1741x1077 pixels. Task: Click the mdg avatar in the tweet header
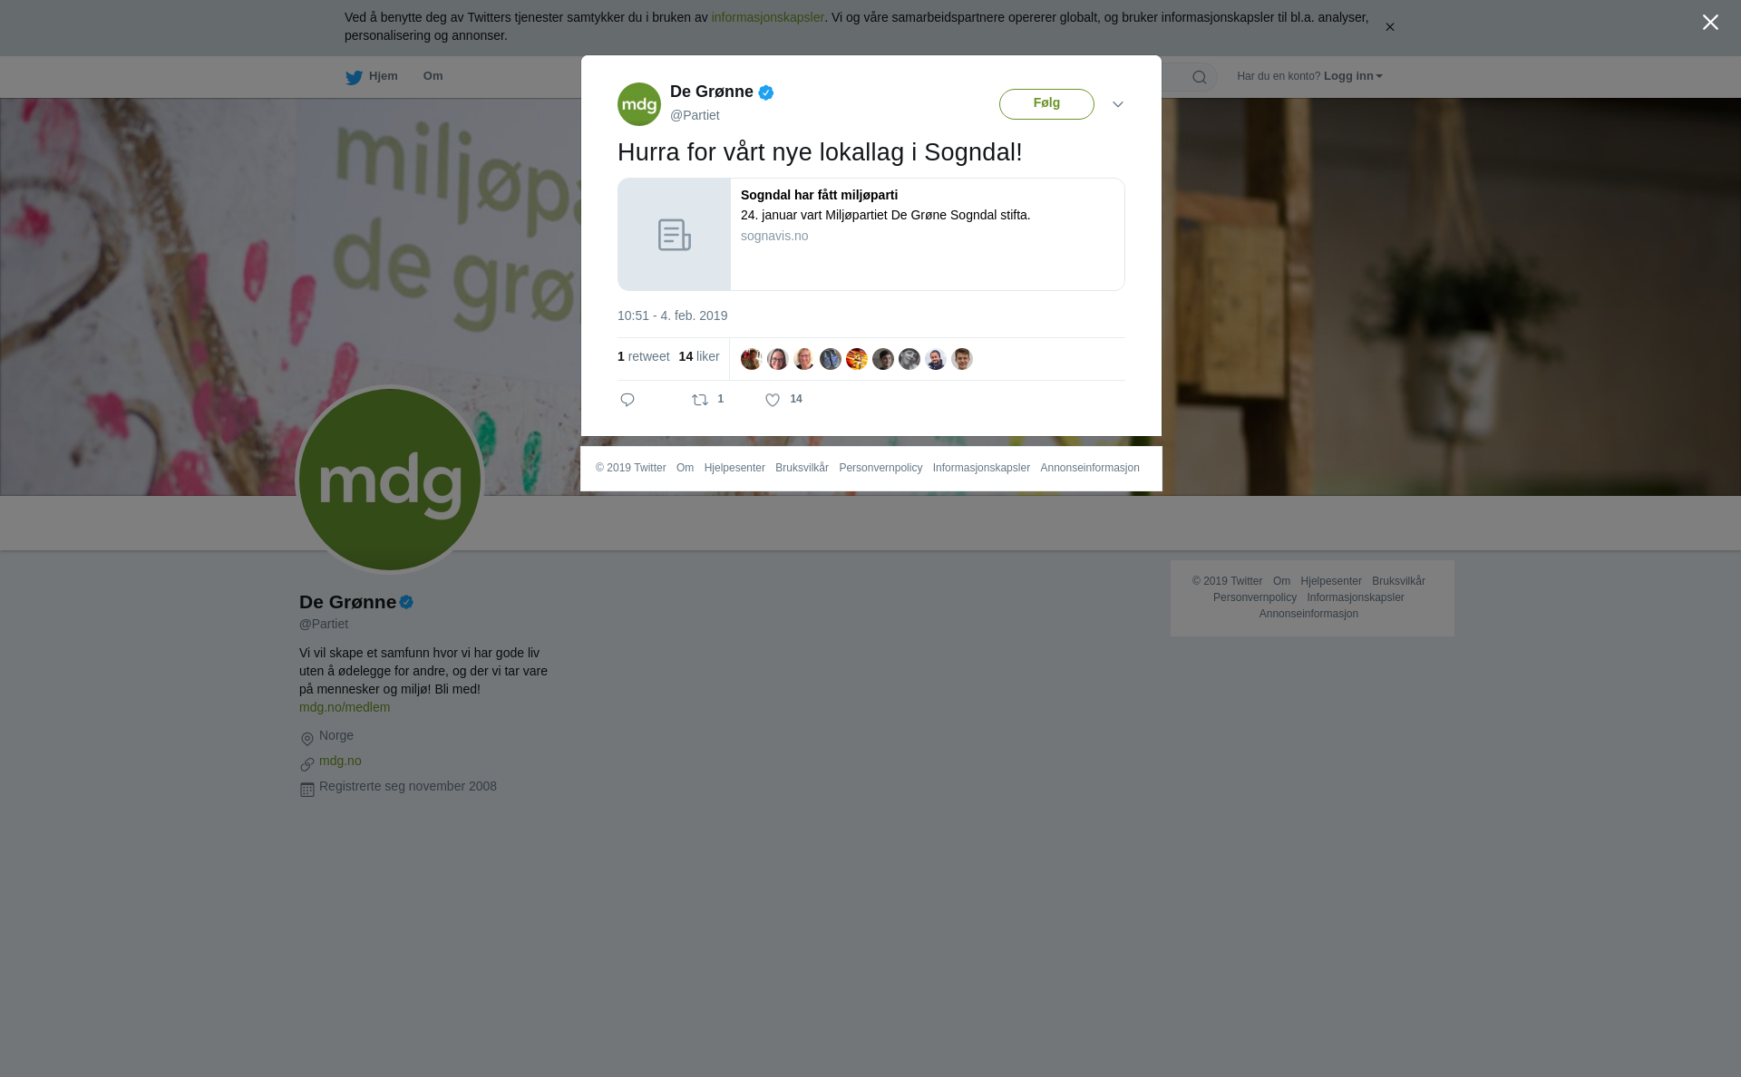[639, 104]
